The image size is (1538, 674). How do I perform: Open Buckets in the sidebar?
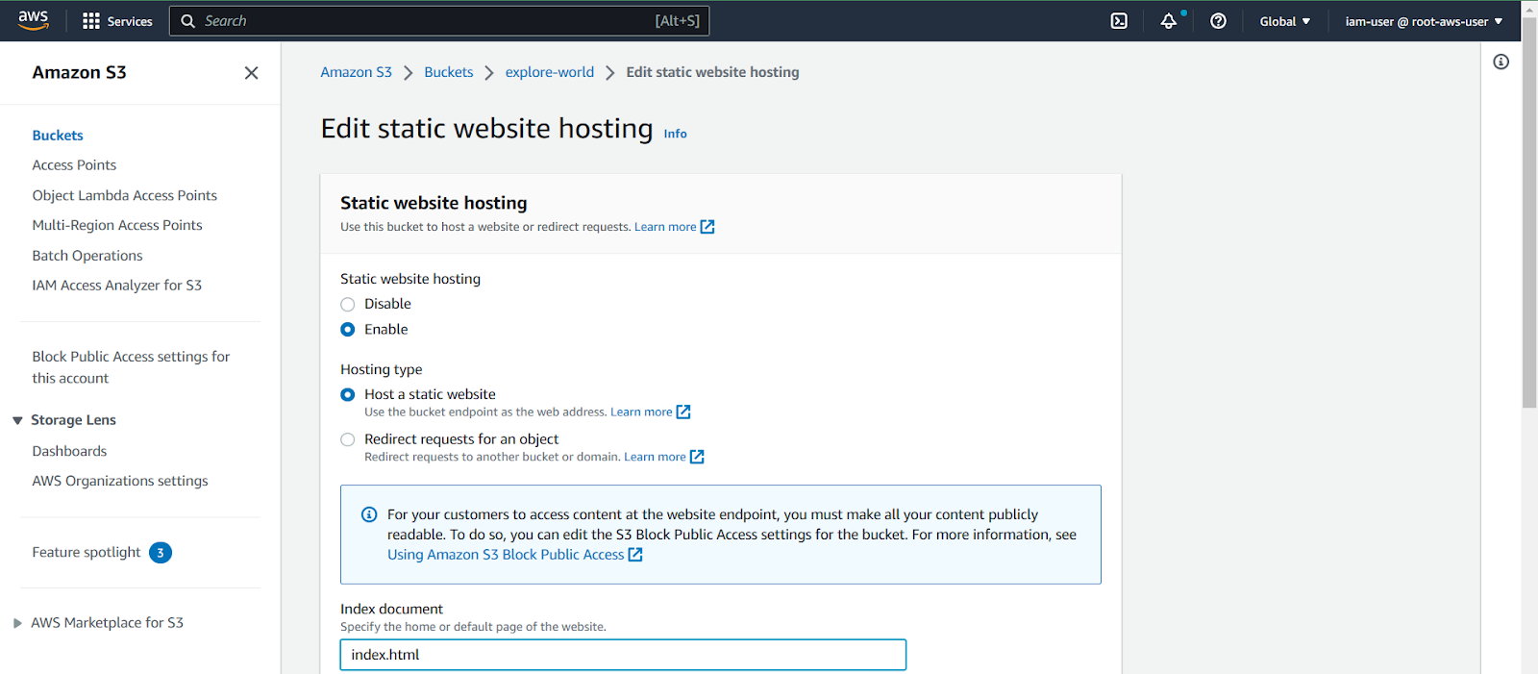point(58,136)
